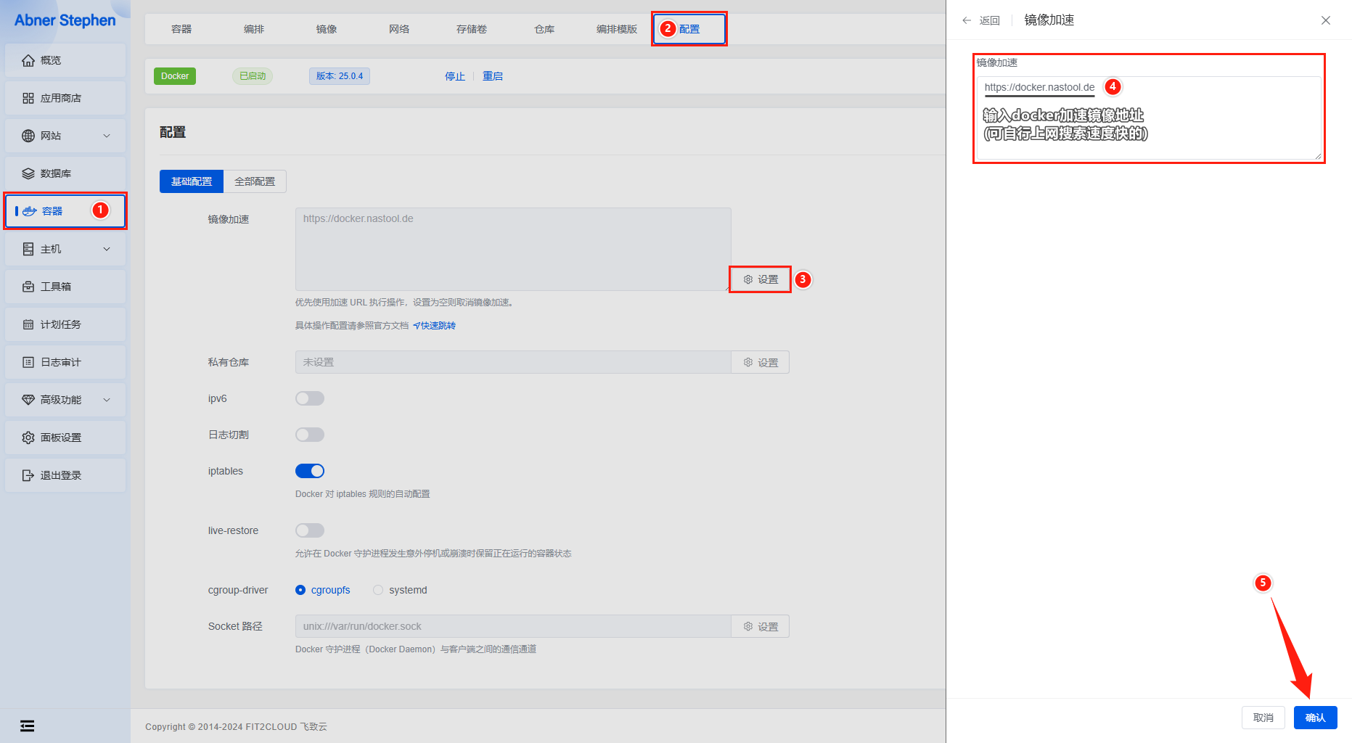
Task: Click the gear icon of 私有仓库 设置
Action: pos(747,362)
